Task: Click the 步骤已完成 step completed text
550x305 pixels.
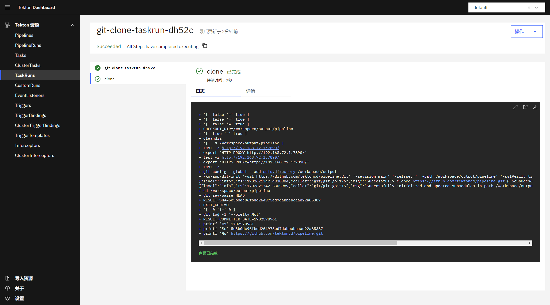Action: [208, 253]
